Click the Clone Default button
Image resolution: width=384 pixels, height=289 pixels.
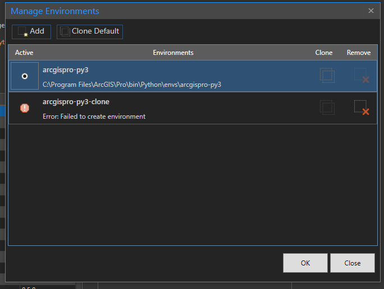click(90, 32)
